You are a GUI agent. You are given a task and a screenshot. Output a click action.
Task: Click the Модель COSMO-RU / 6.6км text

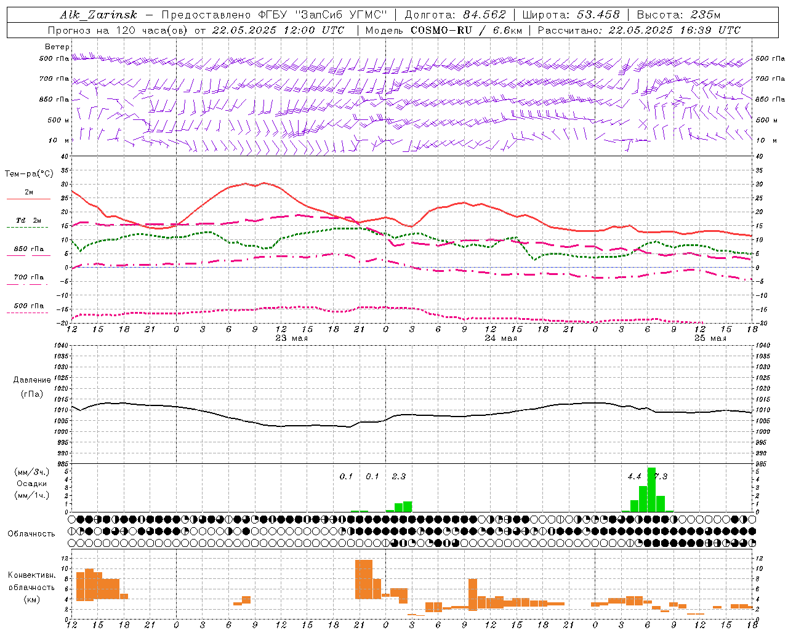click(443, 30)
